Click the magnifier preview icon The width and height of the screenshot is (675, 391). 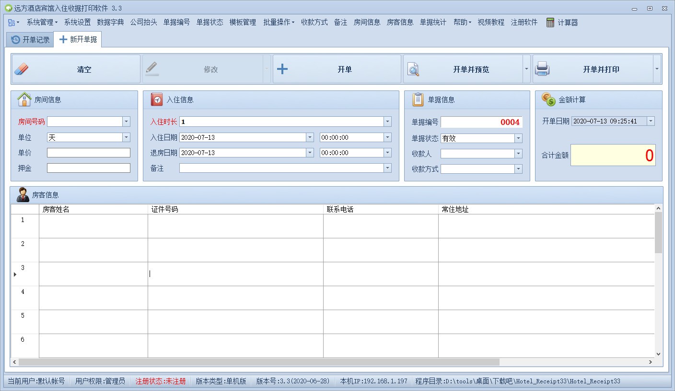point(413,69)
